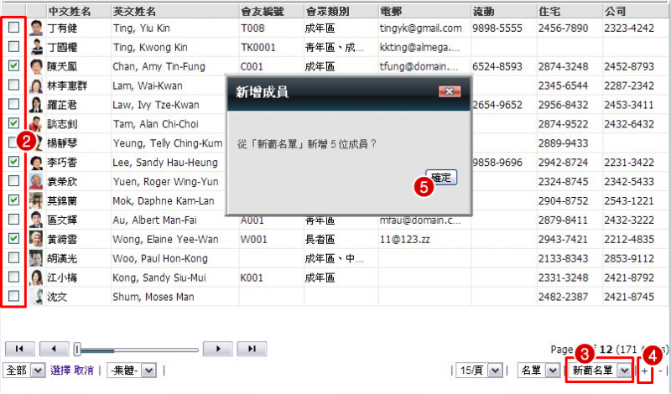Click the photo of 胡漢光

36,258
